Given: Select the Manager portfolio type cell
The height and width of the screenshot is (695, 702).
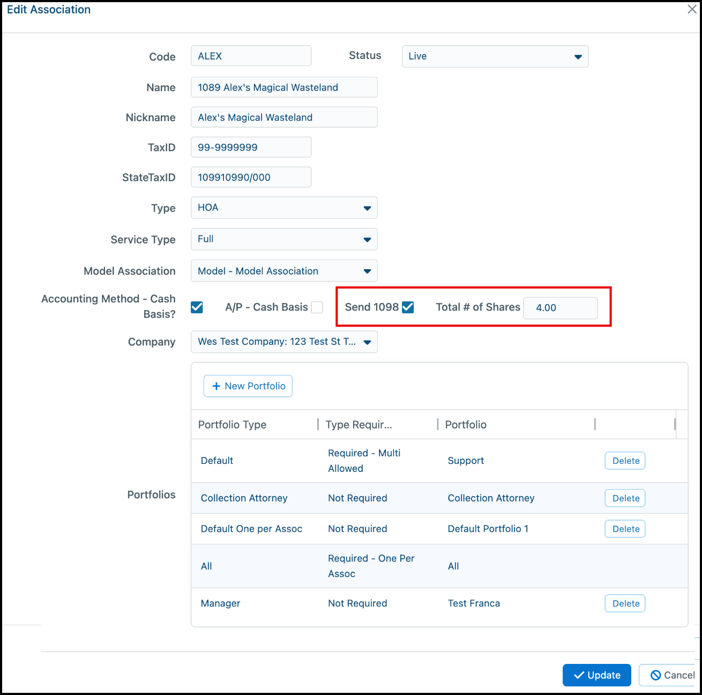Looking at the screenshot, I should click(x=220, y=603).
